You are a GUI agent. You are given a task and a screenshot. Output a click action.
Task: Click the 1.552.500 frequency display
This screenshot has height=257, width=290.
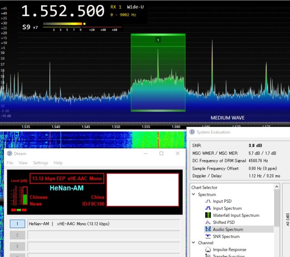(x=63, y=11)
